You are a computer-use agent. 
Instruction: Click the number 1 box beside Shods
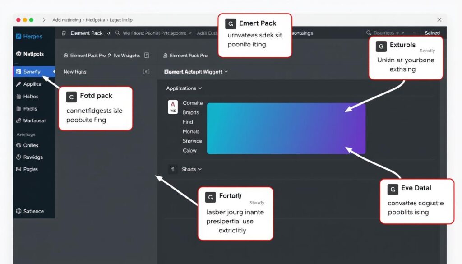(173, 169)
